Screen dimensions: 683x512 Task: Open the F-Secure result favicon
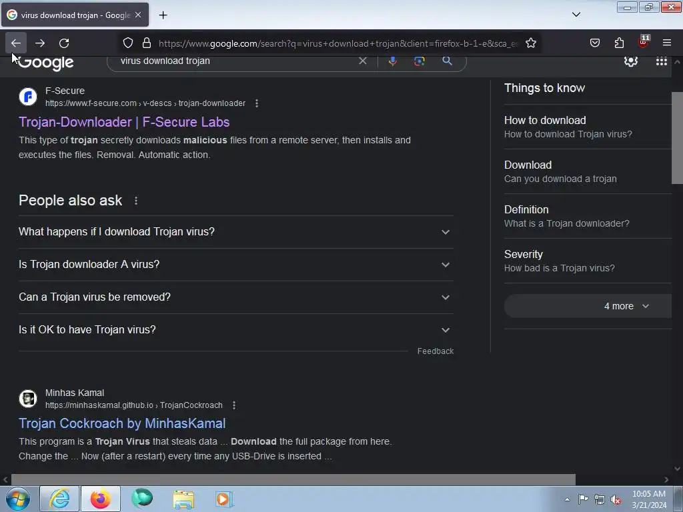point(28,97)
